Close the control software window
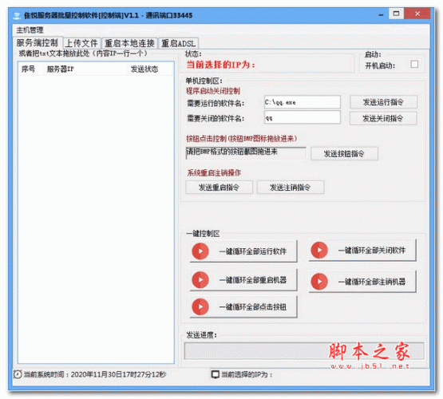Screen dimensions: 443x399 pyautogui.click(x=417, y=14)
